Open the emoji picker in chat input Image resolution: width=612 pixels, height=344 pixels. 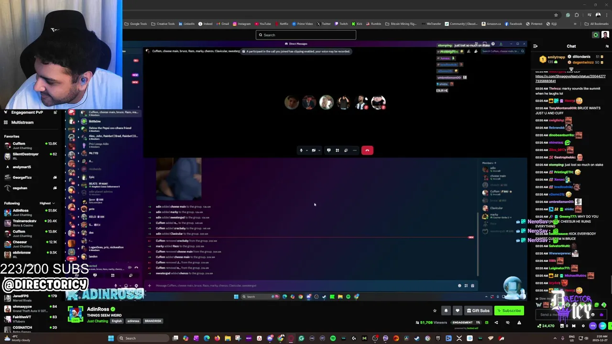point(593,314)
